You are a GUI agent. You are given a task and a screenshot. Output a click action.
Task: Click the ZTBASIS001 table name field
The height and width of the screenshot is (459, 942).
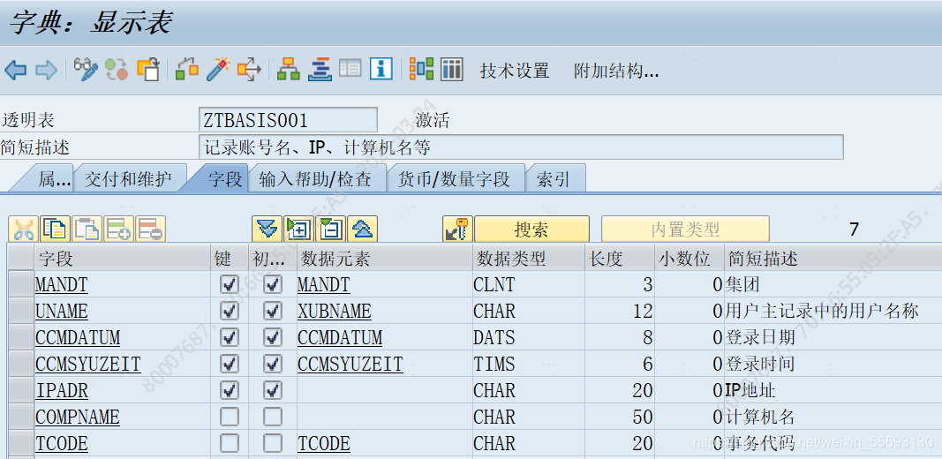[x=288, y=120]
